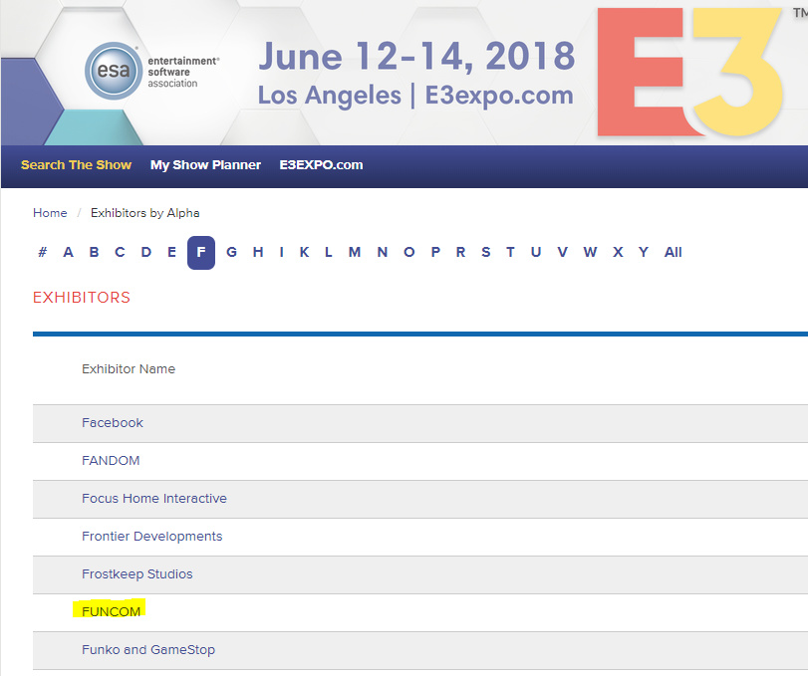Open Frontier Developments exhibitor

coord(152,537)
